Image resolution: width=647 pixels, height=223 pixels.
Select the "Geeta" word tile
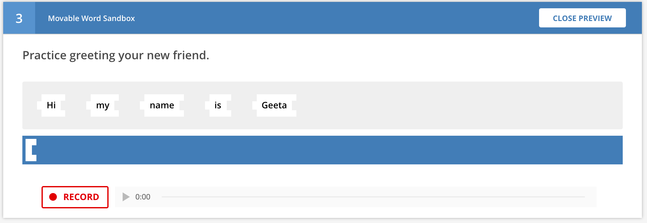tap(275, 105)
